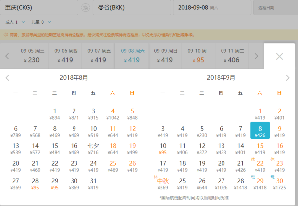The width and height of the screenshot is (298, 206).
Task: Swap departure and destination cities icon
Action: click(85, 8)
